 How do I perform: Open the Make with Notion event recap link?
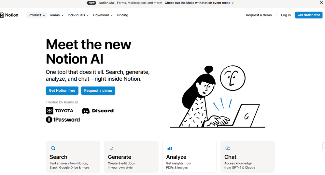pyautogui.click(x=199, y=3)
